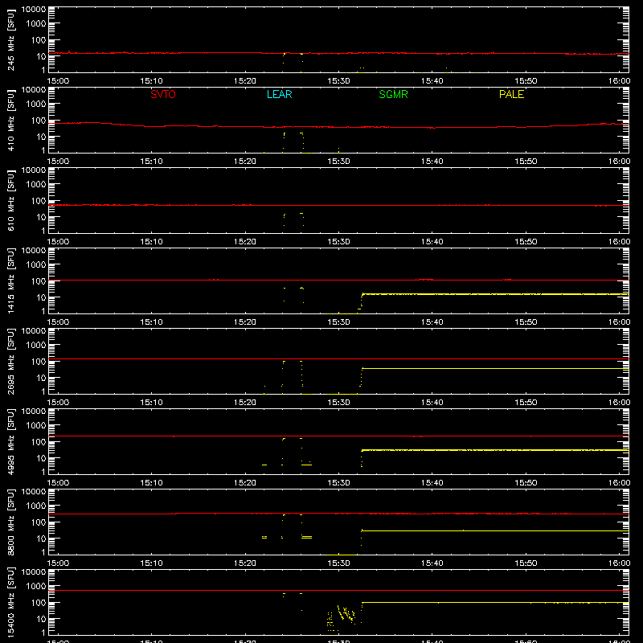Click 15:50 on the 610 MHz time axis
This screenshot has height=643, width=643.
526,242
